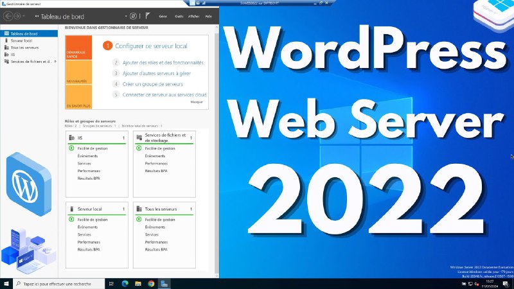Select the Nouveautés tile
This screenshot has width=514, height=289.
[x=78, y=73]
